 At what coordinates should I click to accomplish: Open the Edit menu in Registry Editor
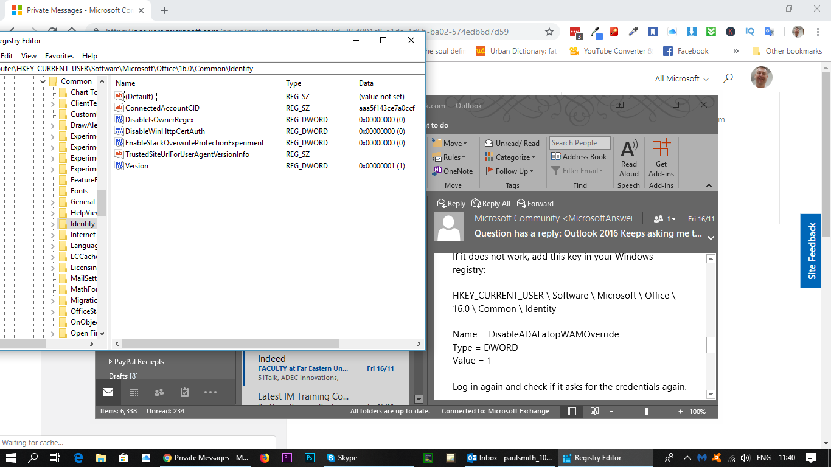(7, 56)
